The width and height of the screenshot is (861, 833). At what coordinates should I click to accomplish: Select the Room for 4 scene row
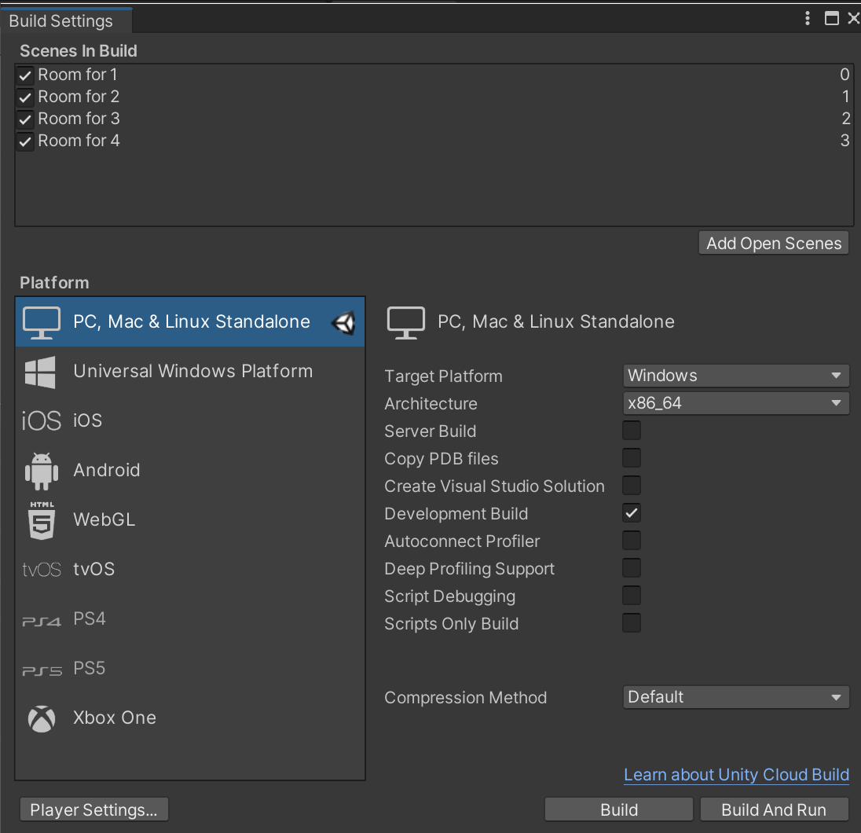pos(434,141)
